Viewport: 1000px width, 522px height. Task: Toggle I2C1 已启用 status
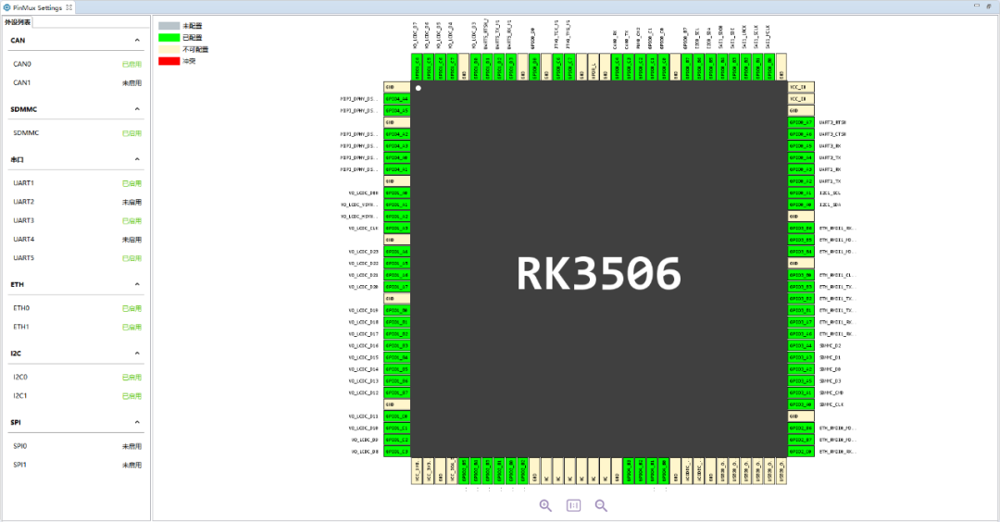(132, 396)
